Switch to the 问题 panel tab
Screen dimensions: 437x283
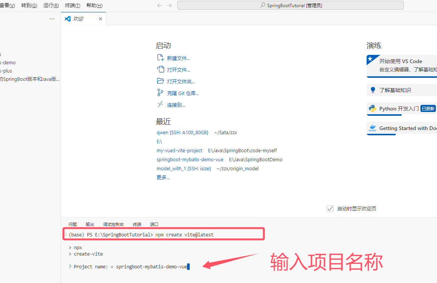[x=73, y=224]
